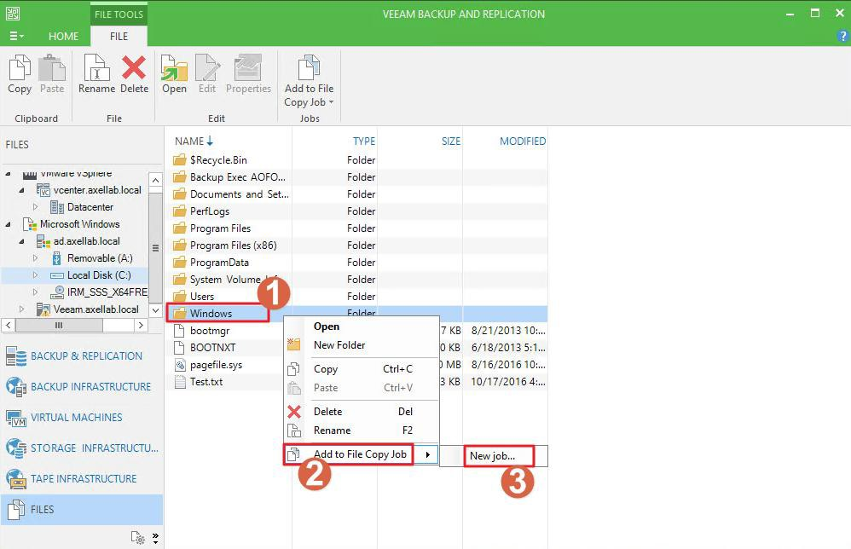
Task: Choose Delete from the context menu
Action: click(x=327, y=412)
